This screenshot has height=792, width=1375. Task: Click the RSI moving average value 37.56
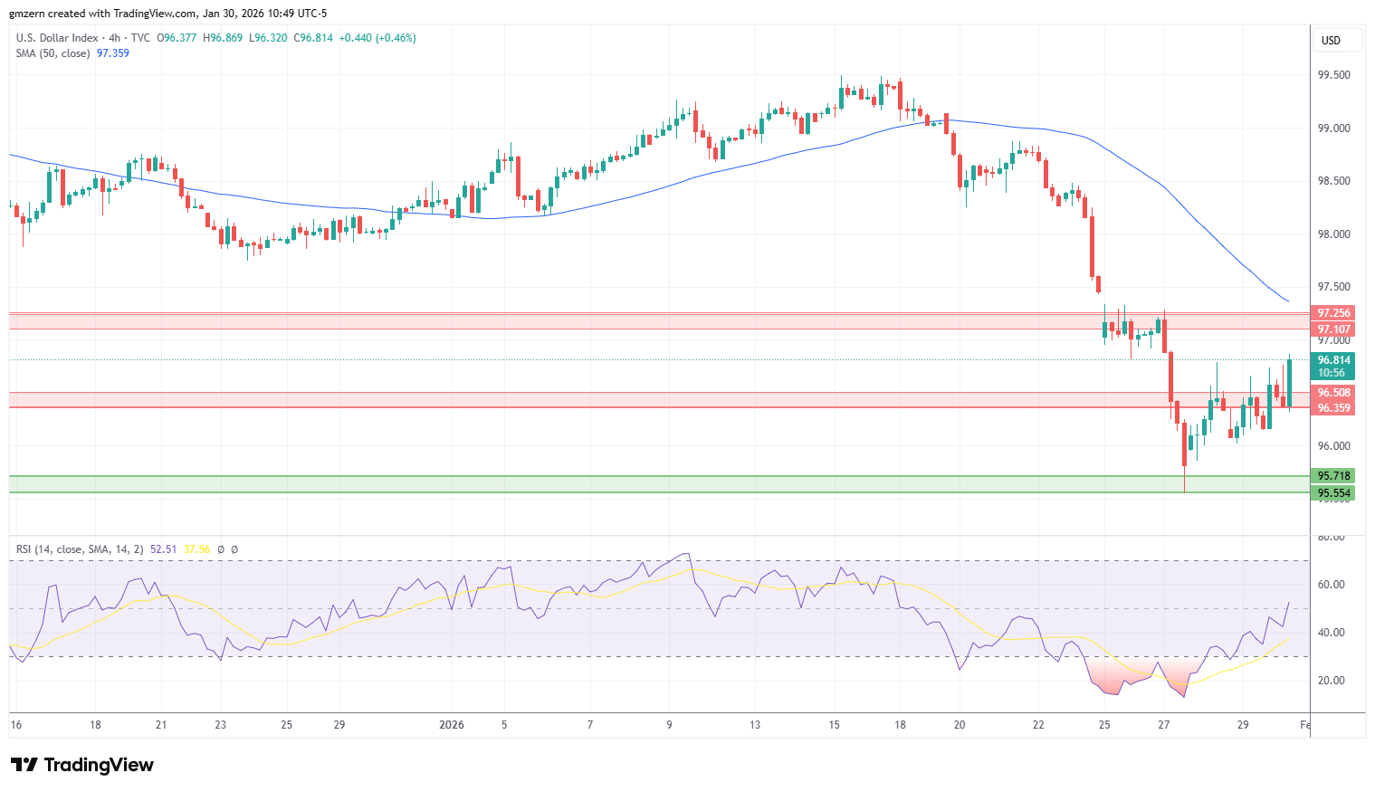[x=196, y=549]
